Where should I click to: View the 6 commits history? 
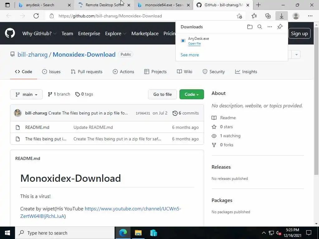[186, 113]
